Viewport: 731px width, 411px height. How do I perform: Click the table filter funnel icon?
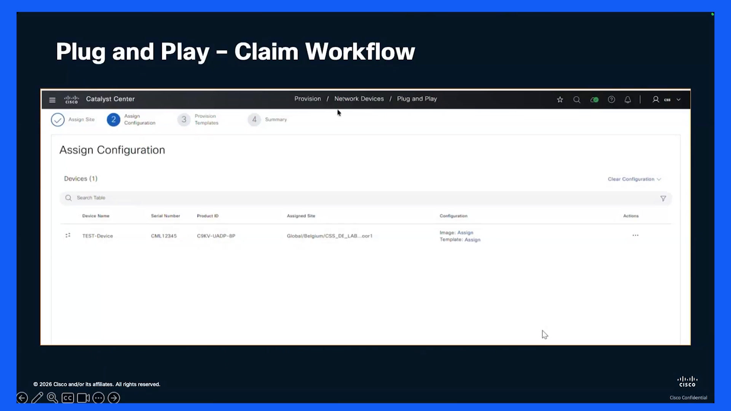pyautogui.click(x=663, y=199)
